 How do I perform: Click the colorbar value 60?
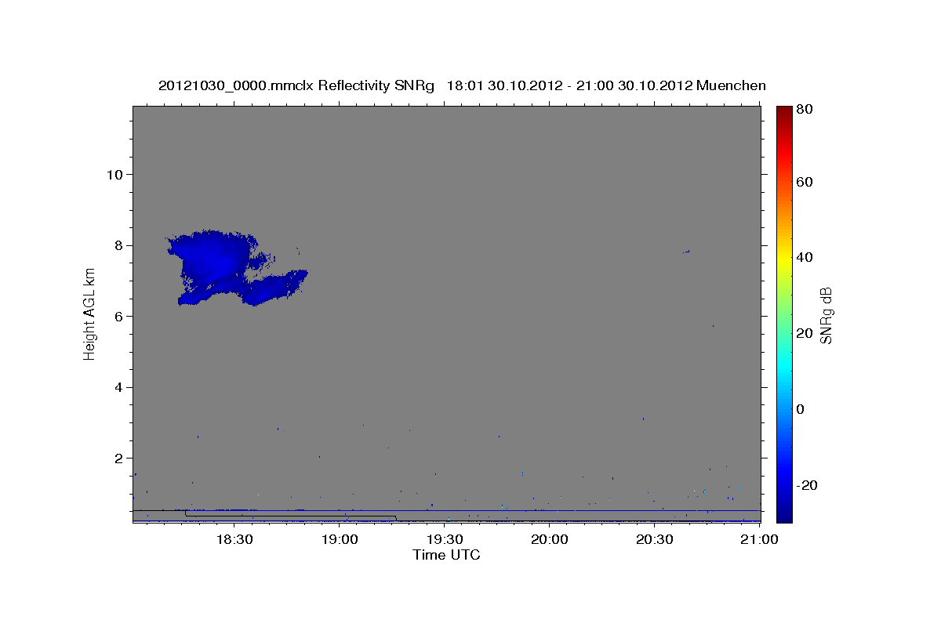805,182
